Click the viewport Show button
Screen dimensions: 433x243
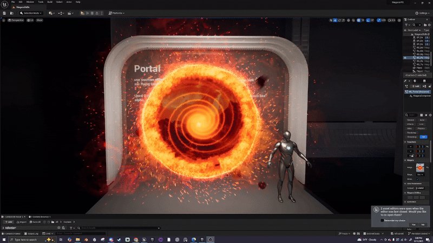tap(40, 20)
